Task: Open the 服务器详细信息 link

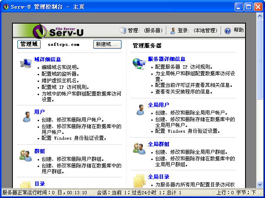Action: (166, 59)
